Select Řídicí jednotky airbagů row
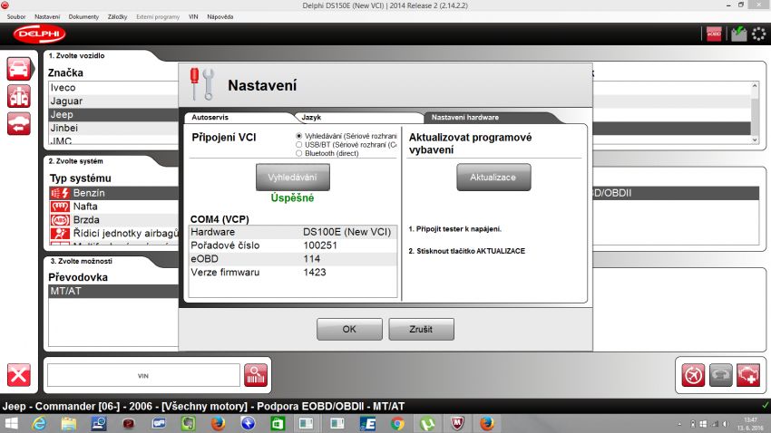Screen dimensions: 771x433 click(x=114, y=234)
